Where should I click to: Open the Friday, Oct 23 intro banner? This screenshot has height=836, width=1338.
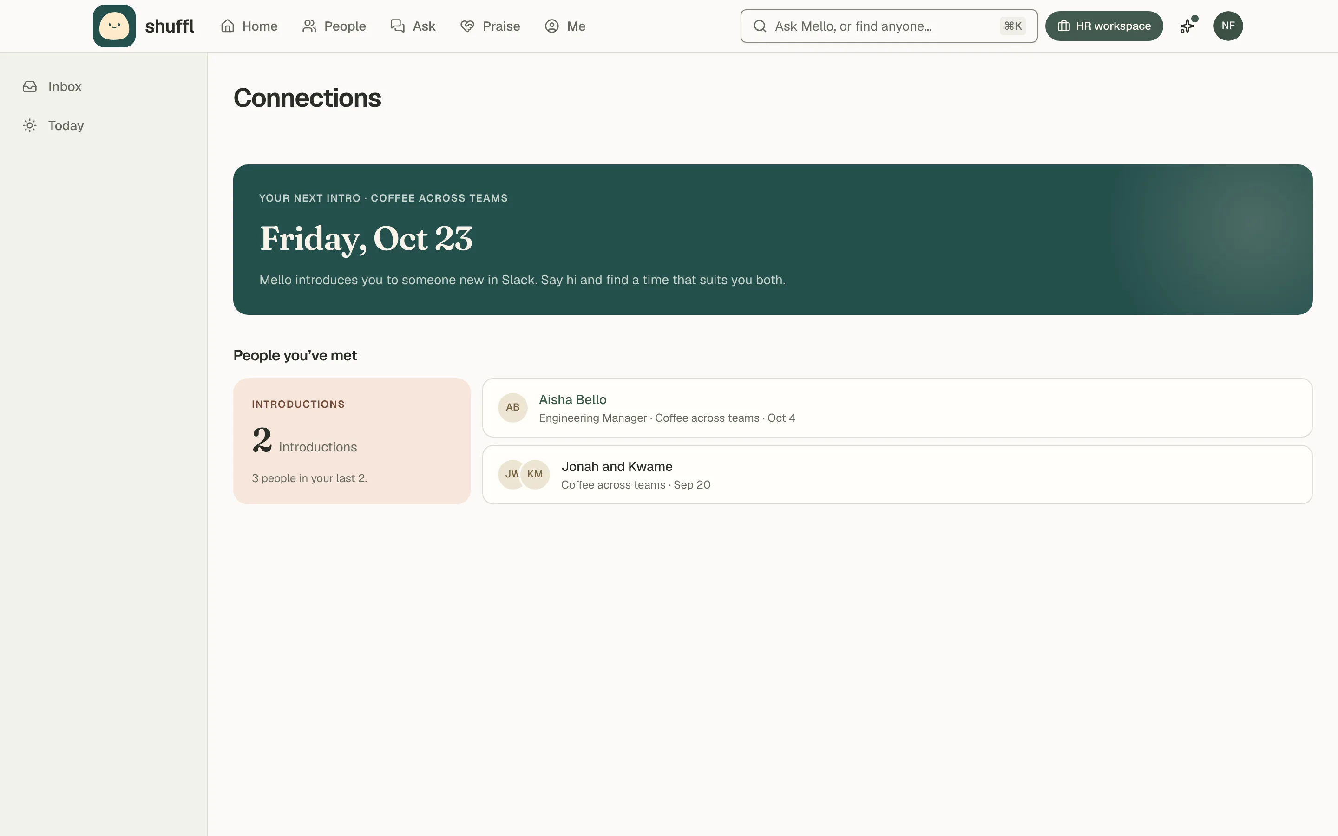(x=773, y=239)
